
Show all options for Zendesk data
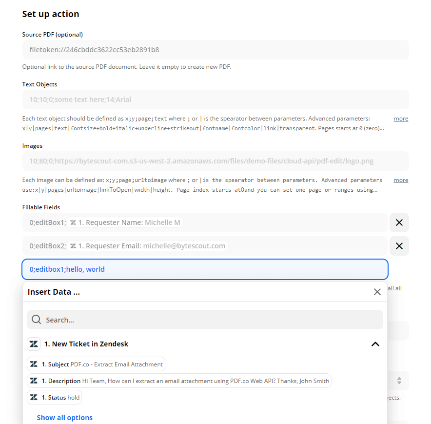point(65,418)
